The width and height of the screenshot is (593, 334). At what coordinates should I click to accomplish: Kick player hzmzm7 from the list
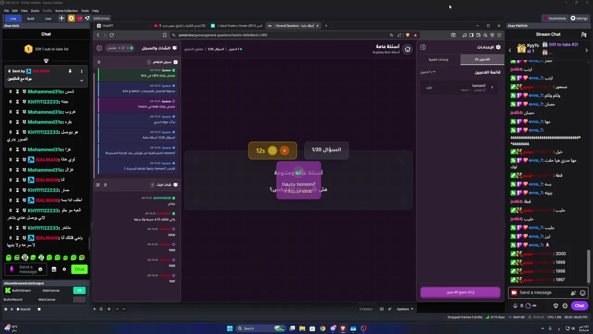429,87
